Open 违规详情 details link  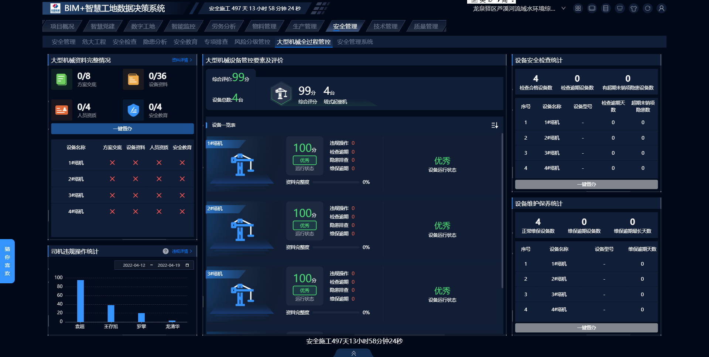[x=182, y=251]
